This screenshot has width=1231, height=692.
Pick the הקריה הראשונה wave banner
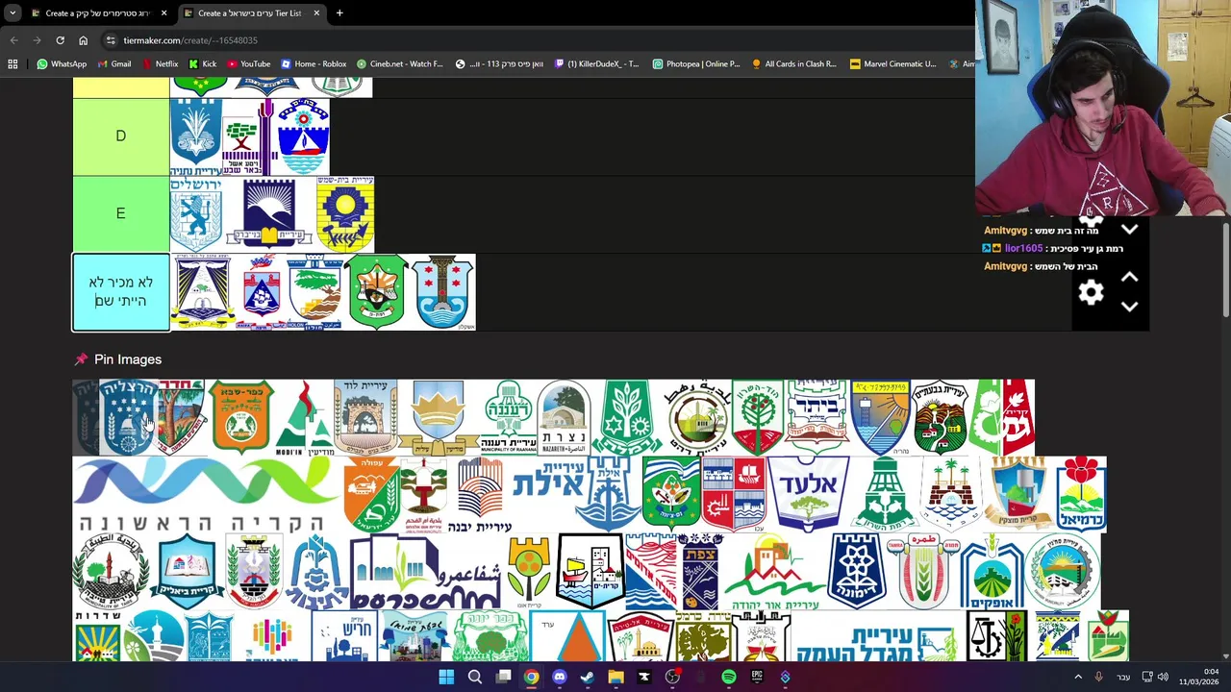coord(207,495)
